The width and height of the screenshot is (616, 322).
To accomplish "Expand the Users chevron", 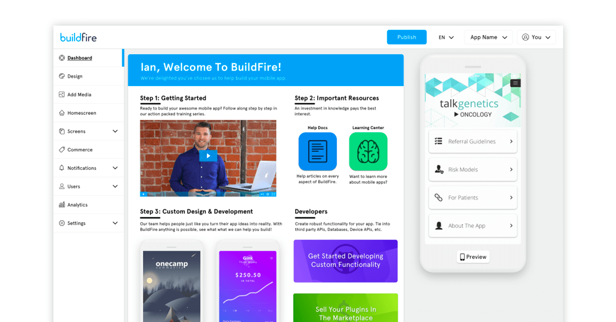I will [115, 187].
